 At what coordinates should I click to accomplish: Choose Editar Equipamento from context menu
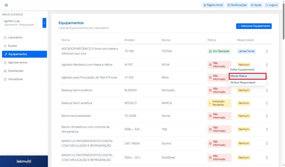click(x=242, y=70)
